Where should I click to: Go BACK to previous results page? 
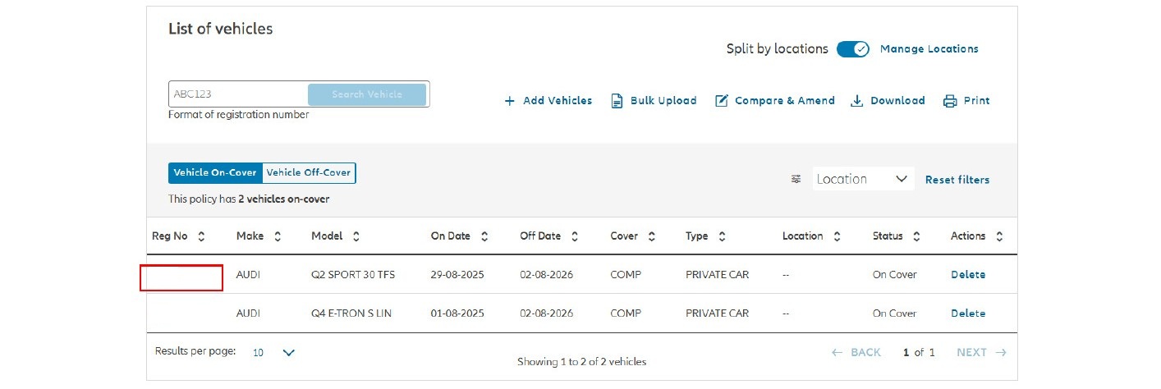(856, 352)
